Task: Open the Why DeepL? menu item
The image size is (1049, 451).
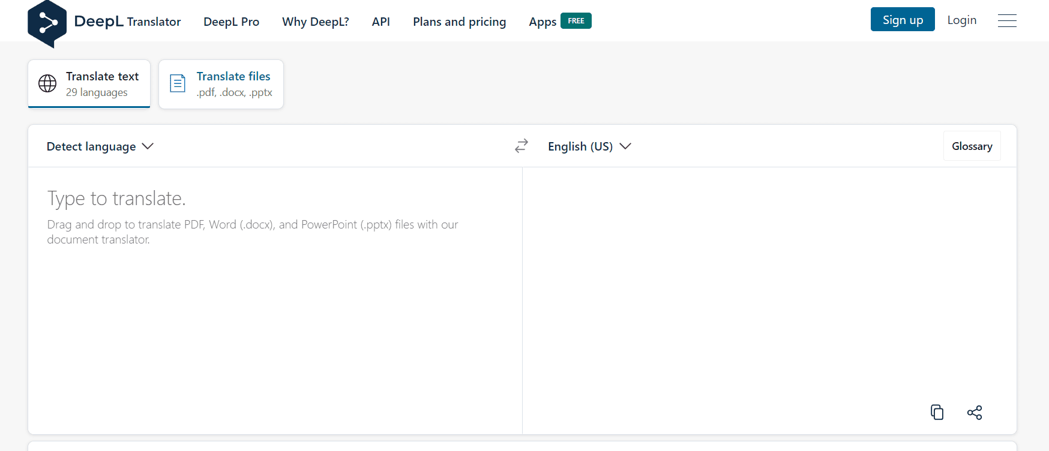Action: coord(316,22)
